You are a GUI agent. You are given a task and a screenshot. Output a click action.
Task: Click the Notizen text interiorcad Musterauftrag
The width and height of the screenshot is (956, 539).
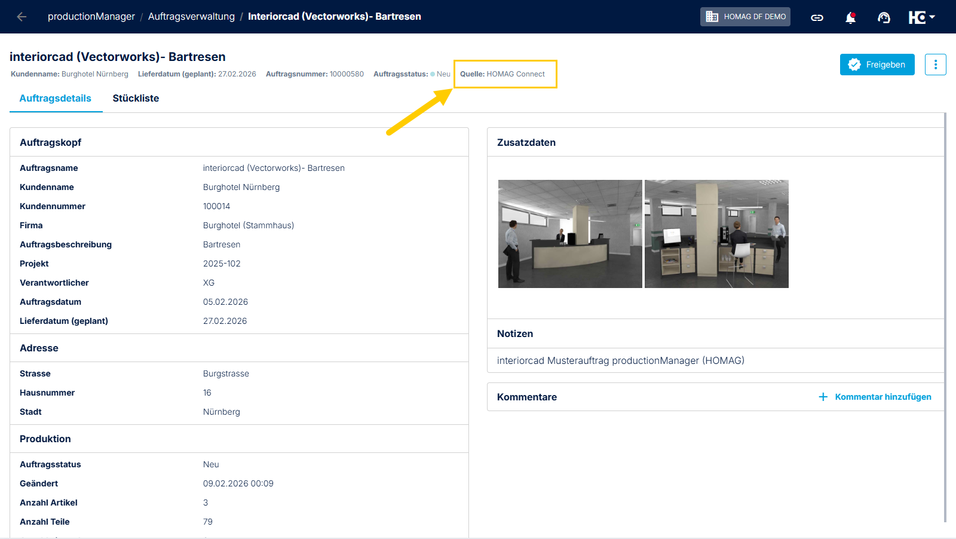coord(620,361)
